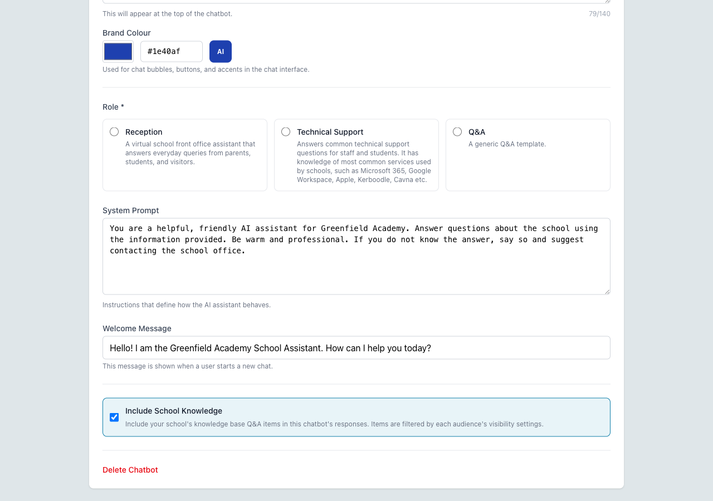Click into the System Prompt textarea
The height and width of the screenshot is (501, 713).
pos(356,256)
